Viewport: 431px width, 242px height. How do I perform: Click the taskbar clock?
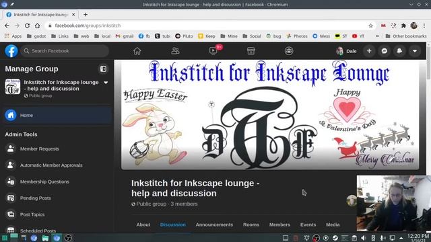(x=418, y=238)
